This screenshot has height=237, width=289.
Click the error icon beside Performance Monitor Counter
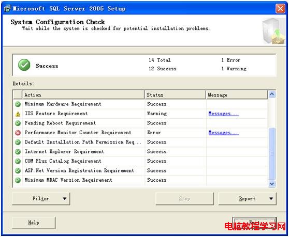18,133
